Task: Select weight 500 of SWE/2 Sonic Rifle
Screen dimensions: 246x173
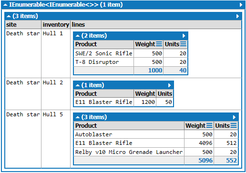Action: tap(148, 53)
